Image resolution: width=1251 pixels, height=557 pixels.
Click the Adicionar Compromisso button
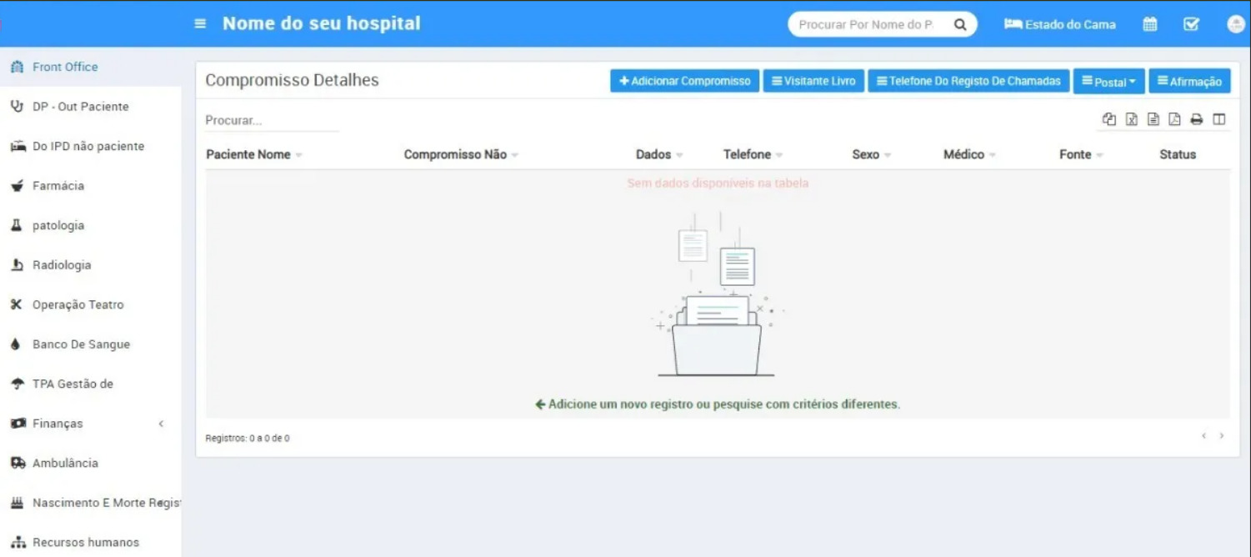(x=684, y=81)
